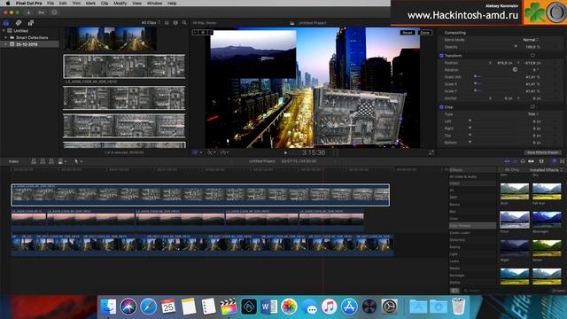Toggle the Crop checkbox

pos(441,107)
